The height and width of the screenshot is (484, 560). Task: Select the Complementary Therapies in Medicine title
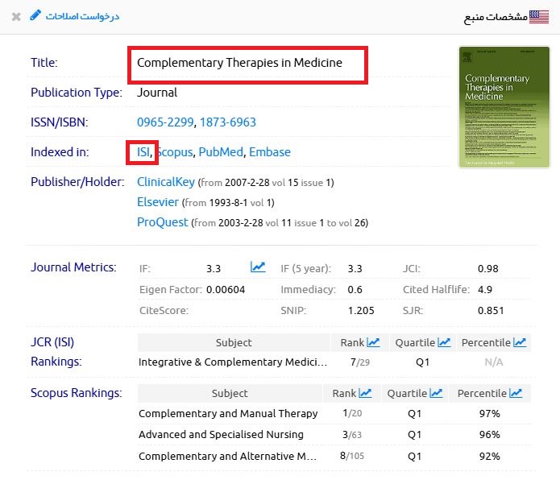(x=239, y=63)
